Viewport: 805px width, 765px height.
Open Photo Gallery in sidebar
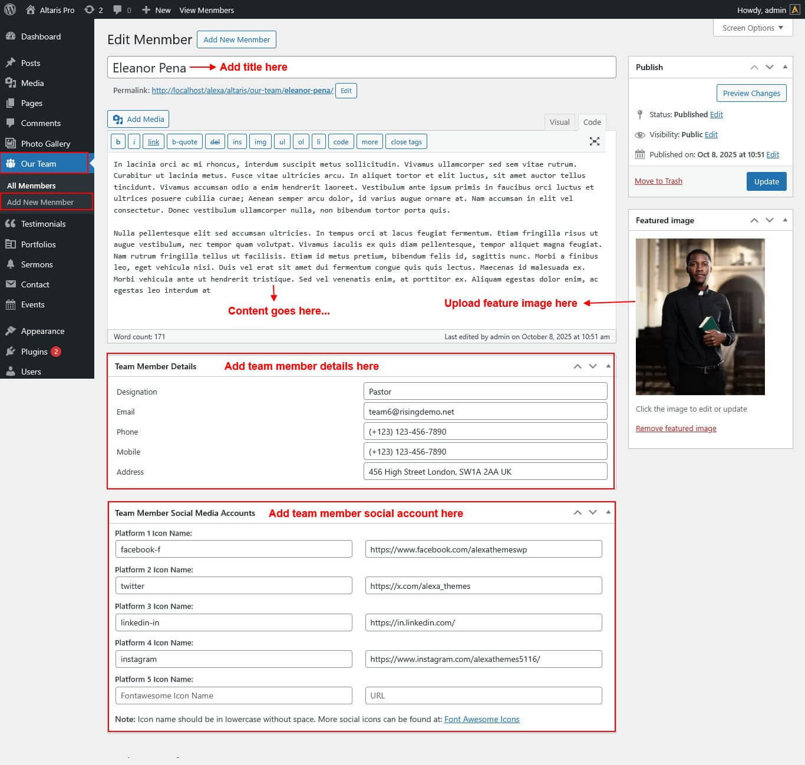pyautogui.click(x=45, y=144)
